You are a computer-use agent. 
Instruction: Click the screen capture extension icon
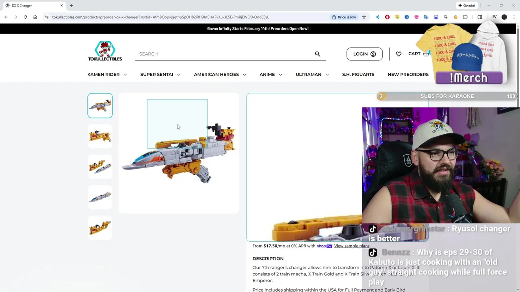[446, 17]
